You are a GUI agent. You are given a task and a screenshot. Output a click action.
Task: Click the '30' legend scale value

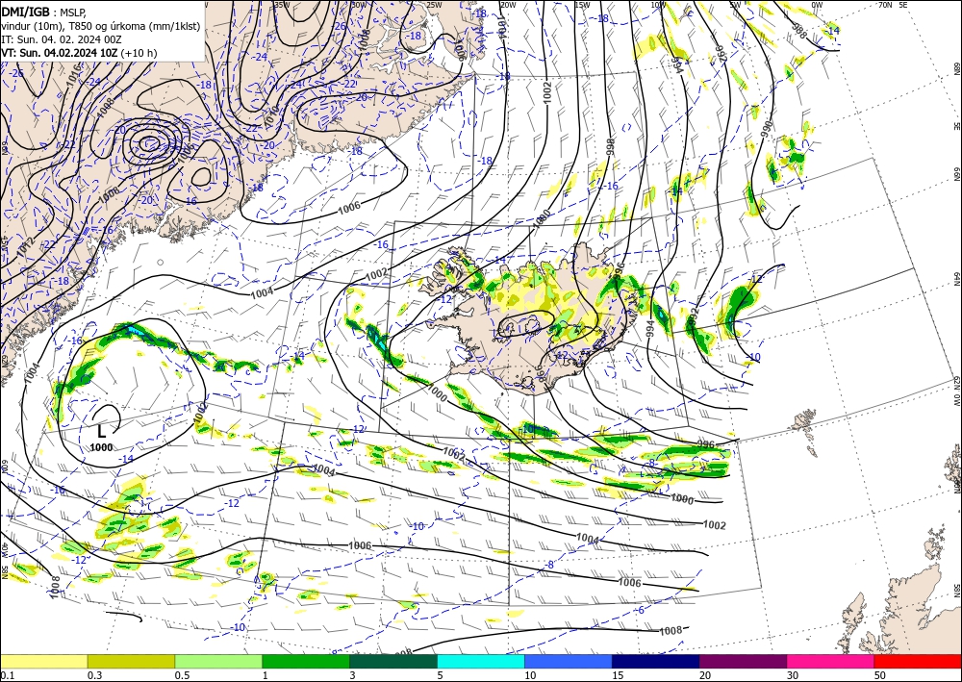[x=794, y=675]
